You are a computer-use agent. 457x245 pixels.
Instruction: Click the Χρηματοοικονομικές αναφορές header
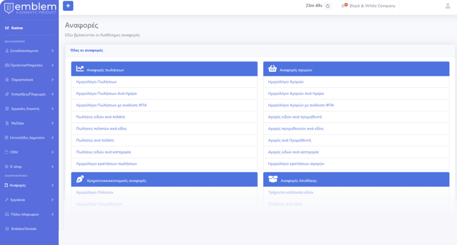164,179
